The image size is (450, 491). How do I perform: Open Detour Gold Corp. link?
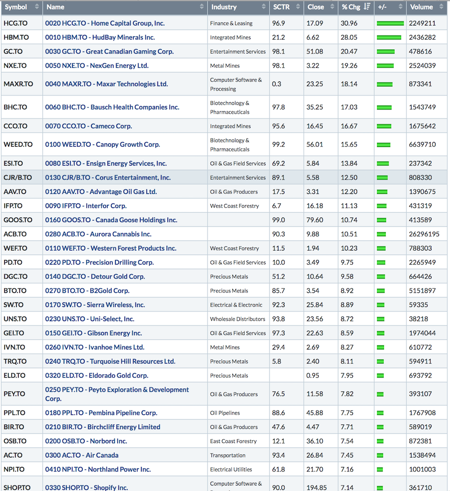95,276
